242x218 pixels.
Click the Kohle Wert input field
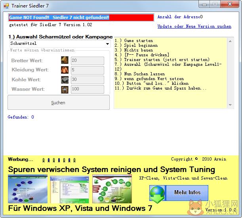click(88, 80)
